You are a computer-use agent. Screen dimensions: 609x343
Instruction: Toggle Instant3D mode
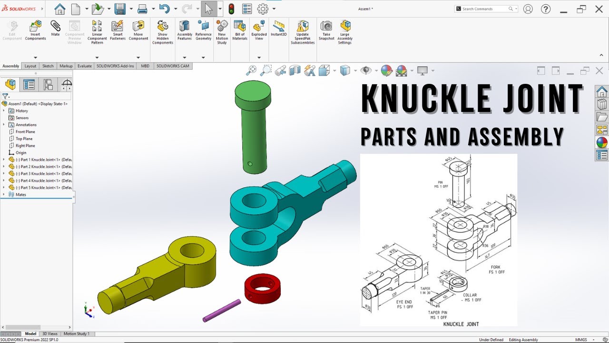278,29
